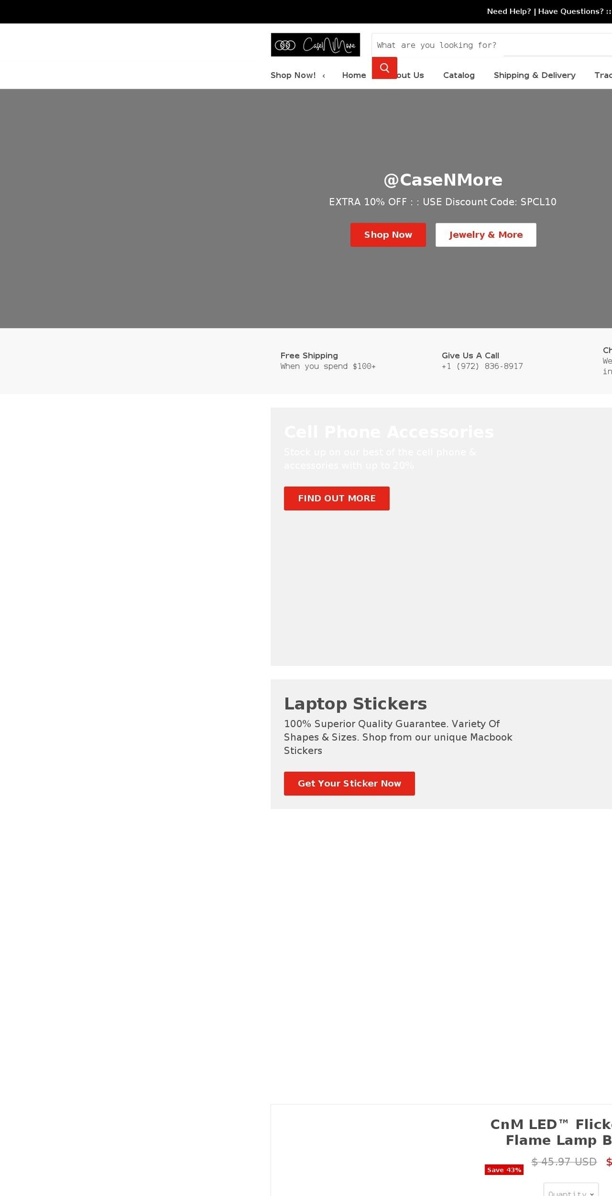Image resolution: width=612 pixels, height=1196 pixels.
Task: Click the red Shop Now hero button
Action: coord(388,235)
